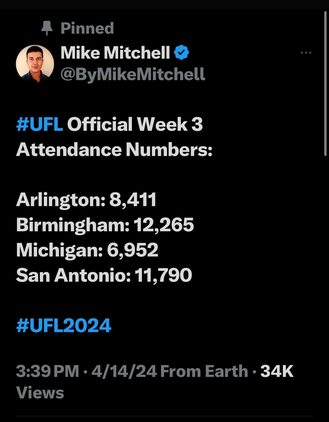Open the #UFL2024 hashtag

click(64, 325)
